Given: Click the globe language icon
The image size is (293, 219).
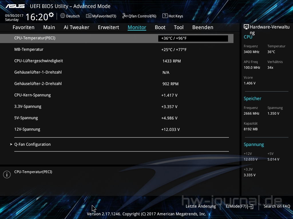Looking at the screenshot, I should [x=63, y=16].
